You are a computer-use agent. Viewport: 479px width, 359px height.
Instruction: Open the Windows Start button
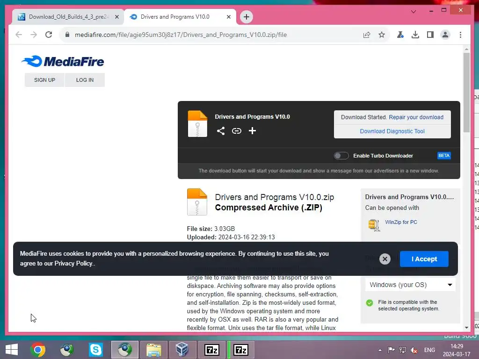(x=12, y=350)
